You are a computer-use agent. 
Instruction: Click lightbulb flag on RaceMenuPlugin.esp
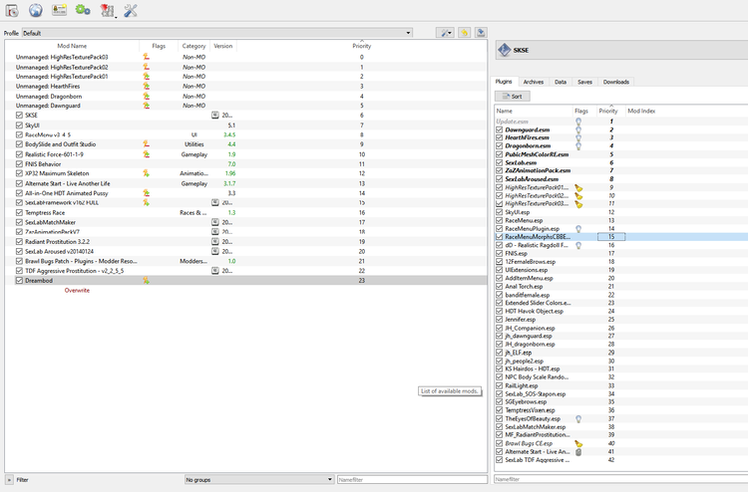coord(578,229)
